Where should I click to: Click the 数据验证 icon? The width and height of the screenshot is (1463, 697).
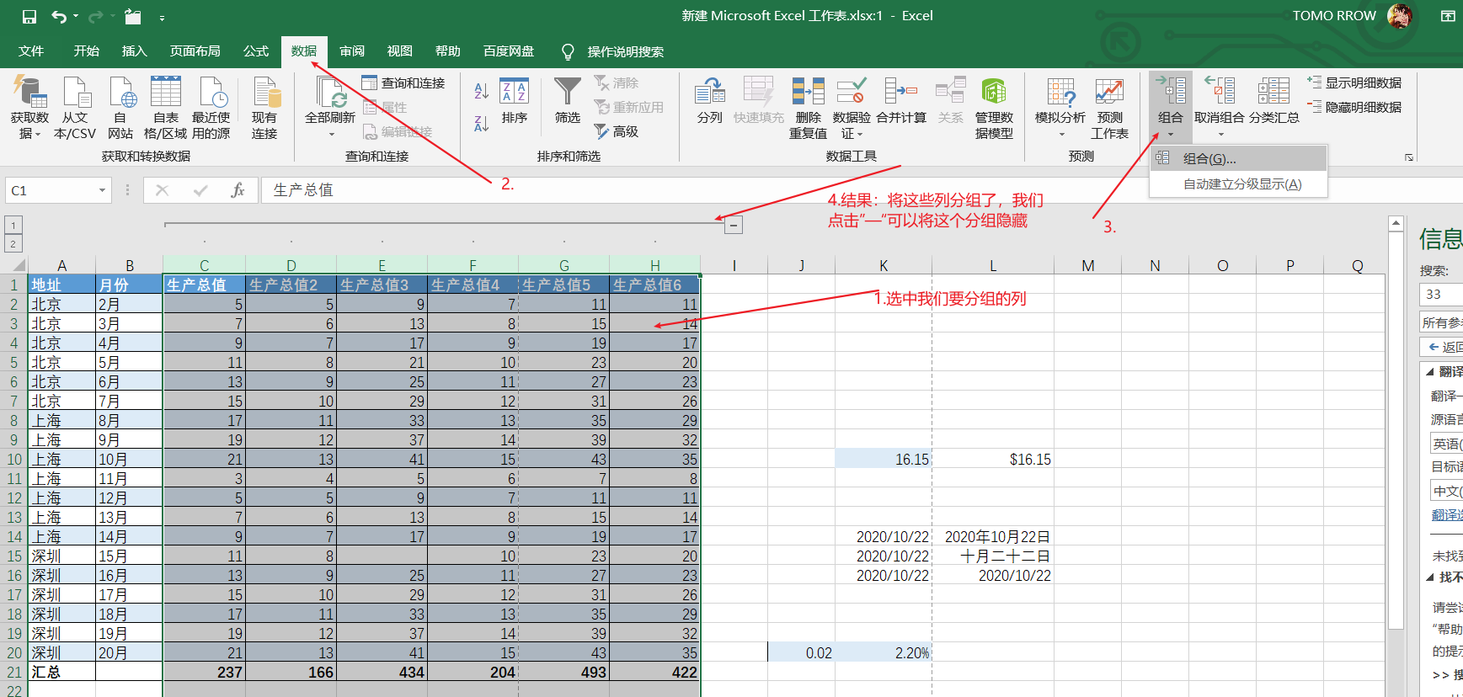(x=852, y=108)
